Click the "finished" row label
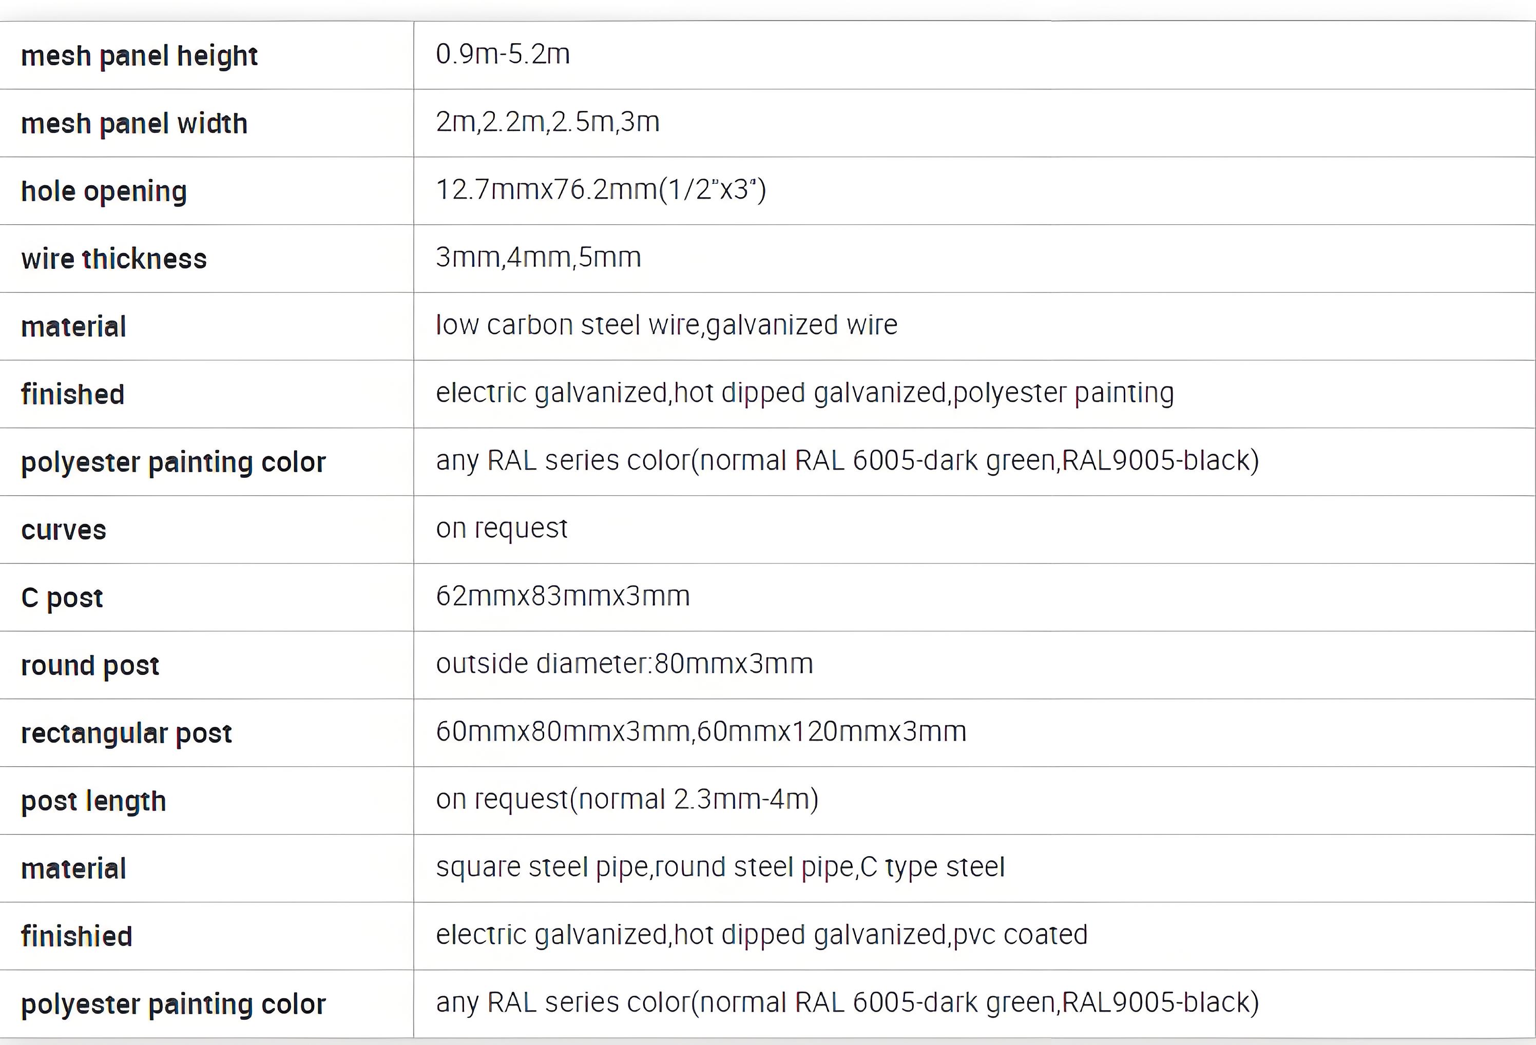The width and height of the screenshot is (1536, 1045). pyautogui.click(x=73, y=395)
